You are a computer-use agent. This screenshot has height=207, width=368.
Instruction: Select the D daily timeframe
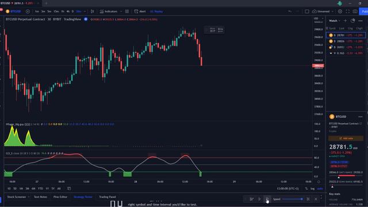click(72, 11)
